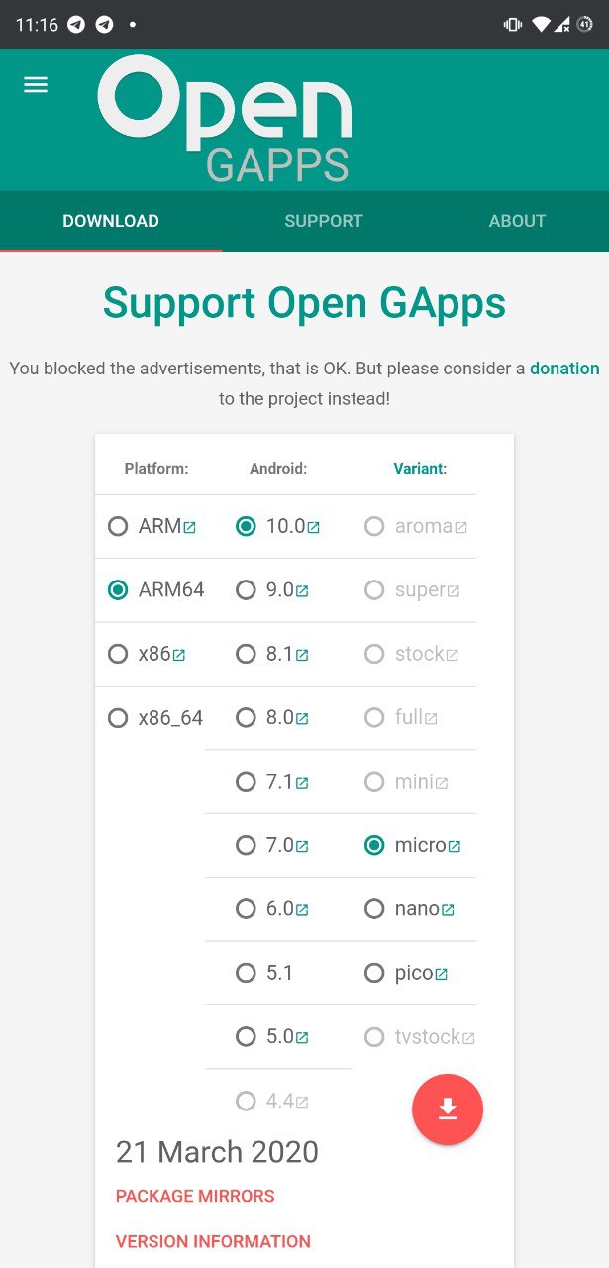The height and width of the screenshot is (1268, 609).
Task: Open PACKAGE MIRRORS link
Action: (x=195, y=1196)
